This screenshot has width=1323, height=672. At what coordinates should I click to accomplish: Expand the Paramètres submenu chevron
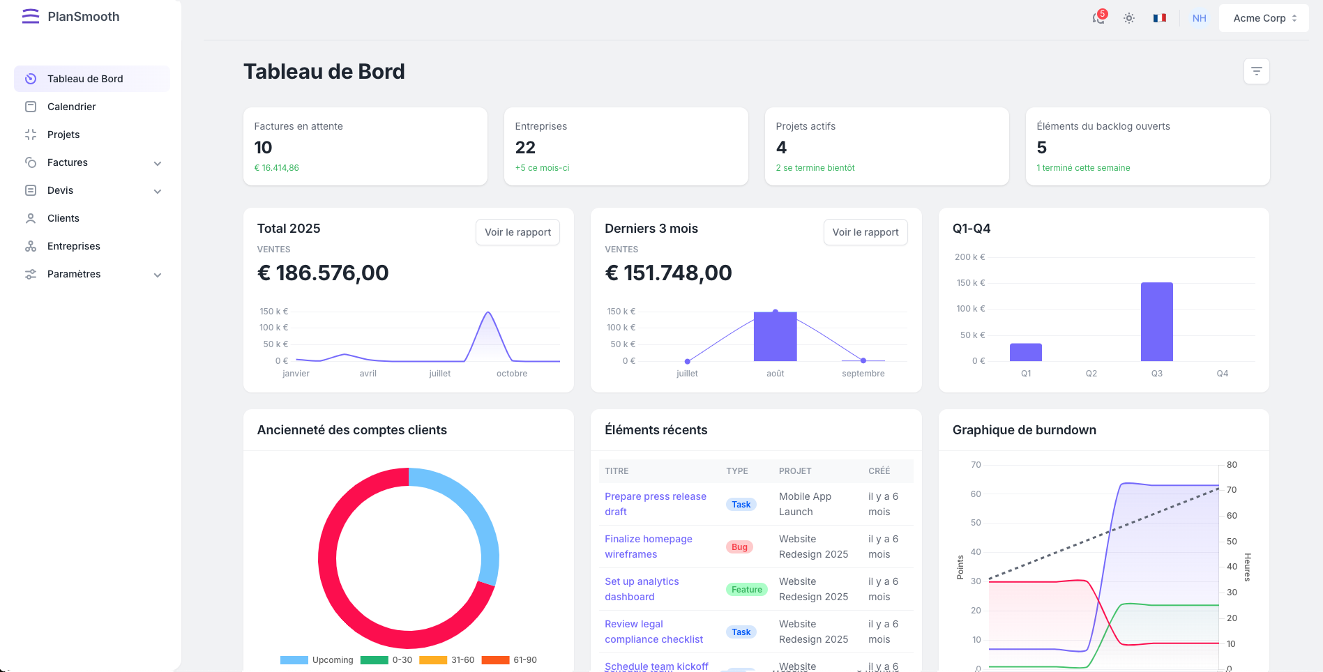coord(158,275)
